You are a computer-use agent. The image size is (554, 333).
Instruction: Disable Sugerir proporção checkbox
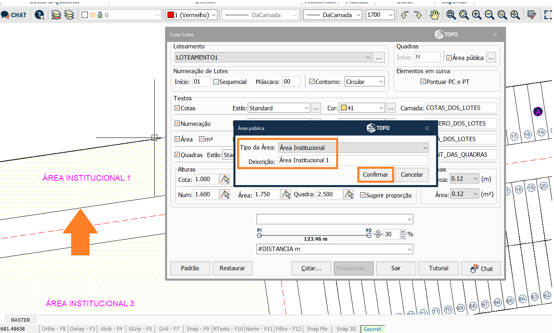coord(363,195)
